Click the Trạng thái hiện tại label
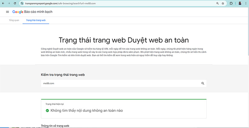Screen dimensions: 249x128 55,104
